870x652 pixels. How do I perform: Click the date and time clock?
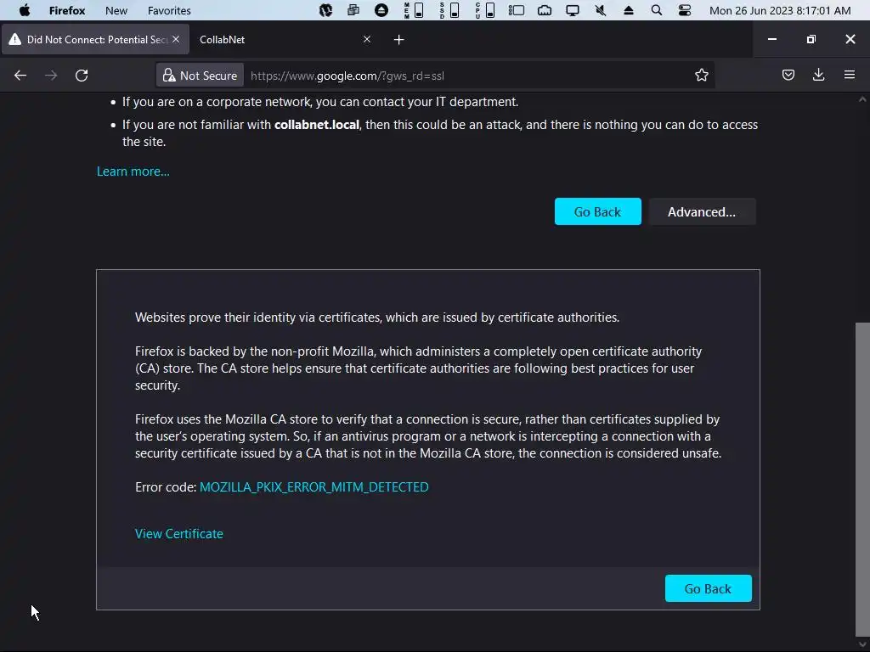pyautogui.click(x=780, y=10)
